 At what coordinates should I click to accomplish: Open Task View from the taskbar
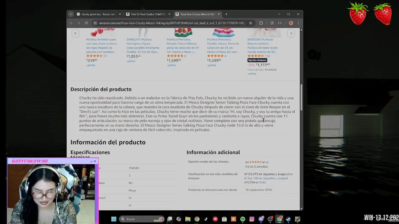pos(170,219)
